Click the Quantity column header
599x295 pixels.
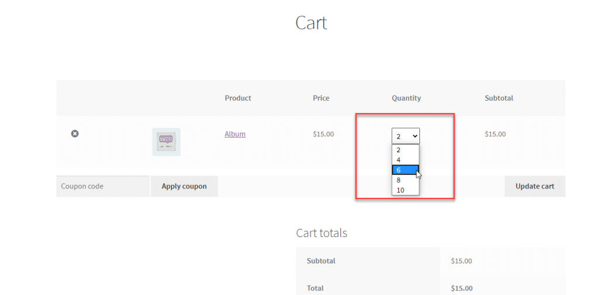pyautogui.click(x=406, y=98)
